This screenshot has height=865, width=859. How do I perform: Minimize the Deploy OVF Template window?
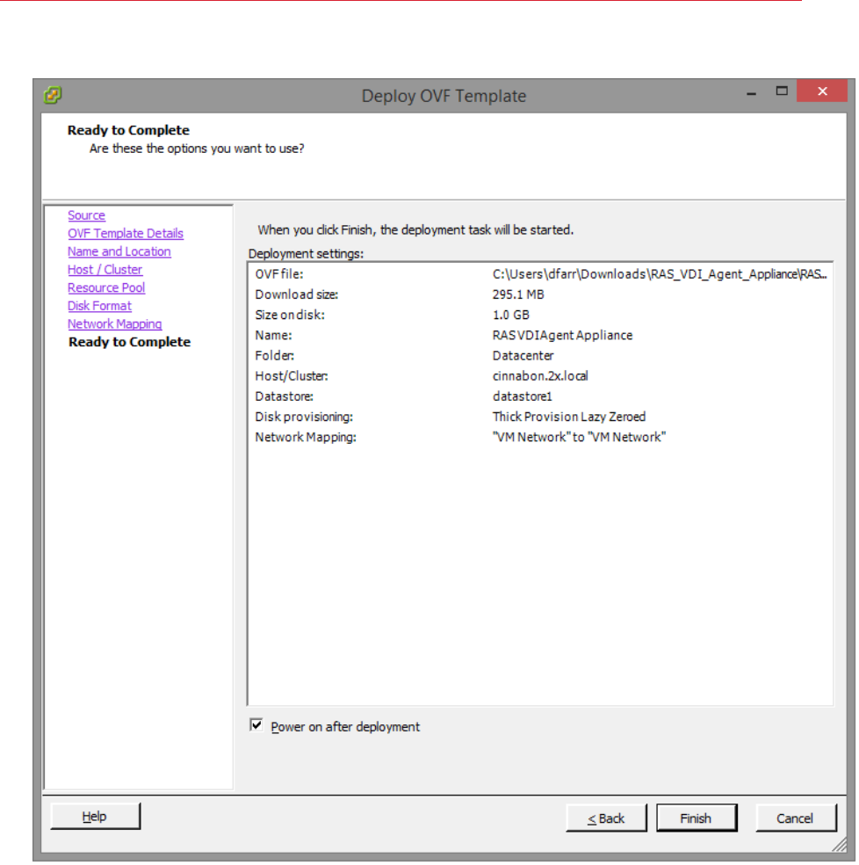[751, 92]
